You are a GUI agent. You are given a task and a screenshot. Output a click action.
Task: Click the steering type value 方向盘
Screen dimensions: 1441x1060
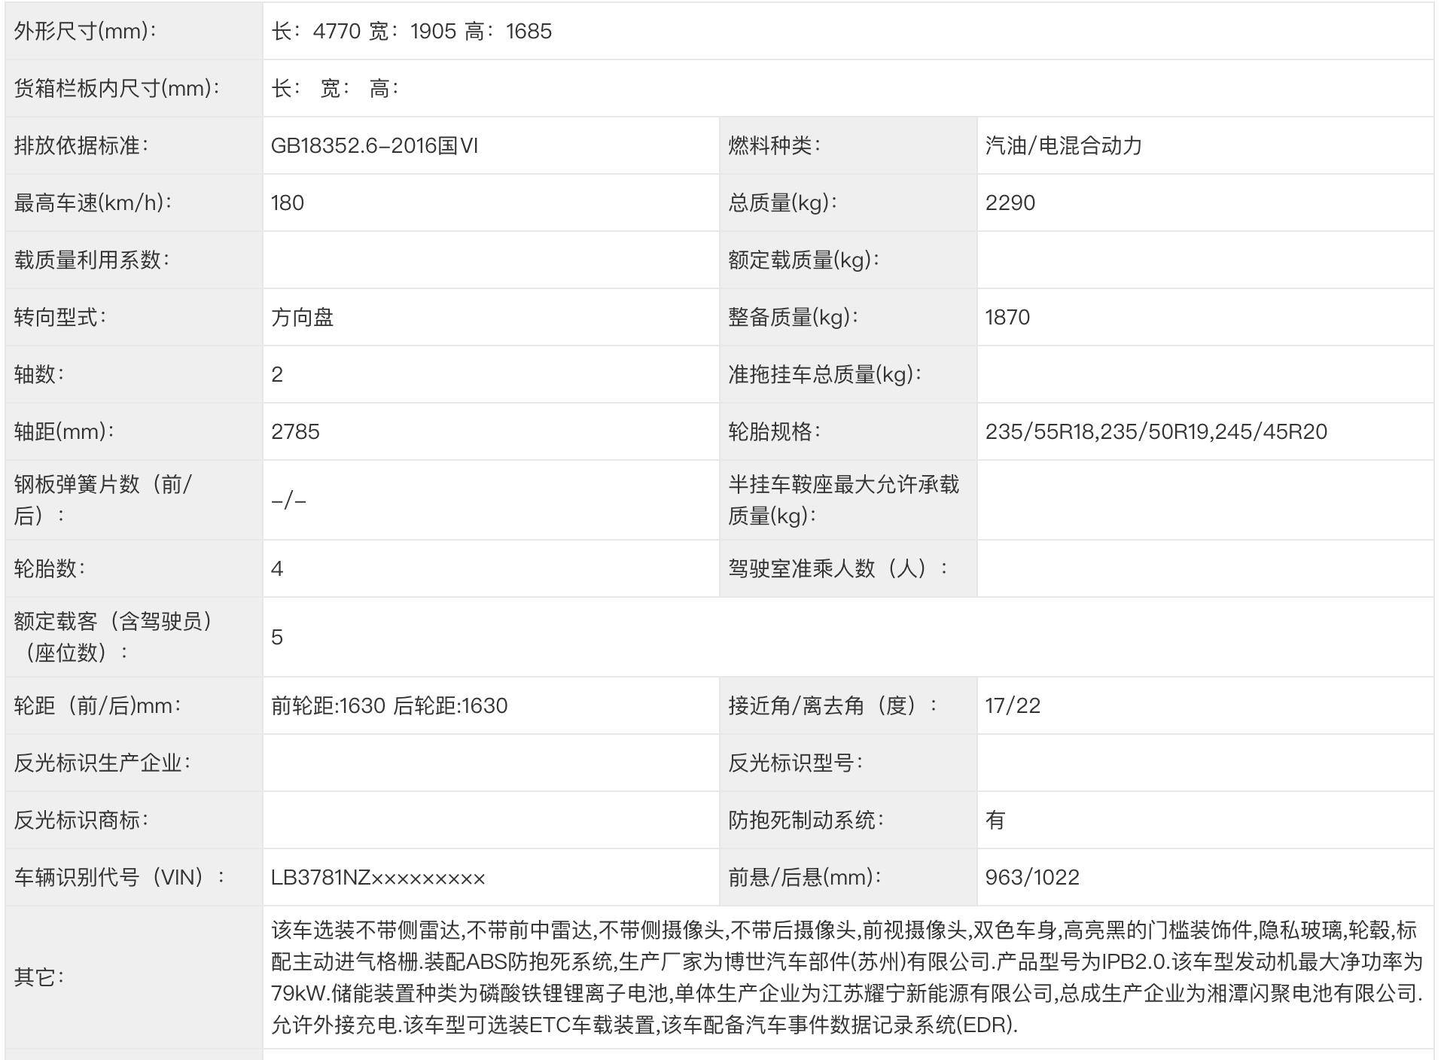(303, 318)
